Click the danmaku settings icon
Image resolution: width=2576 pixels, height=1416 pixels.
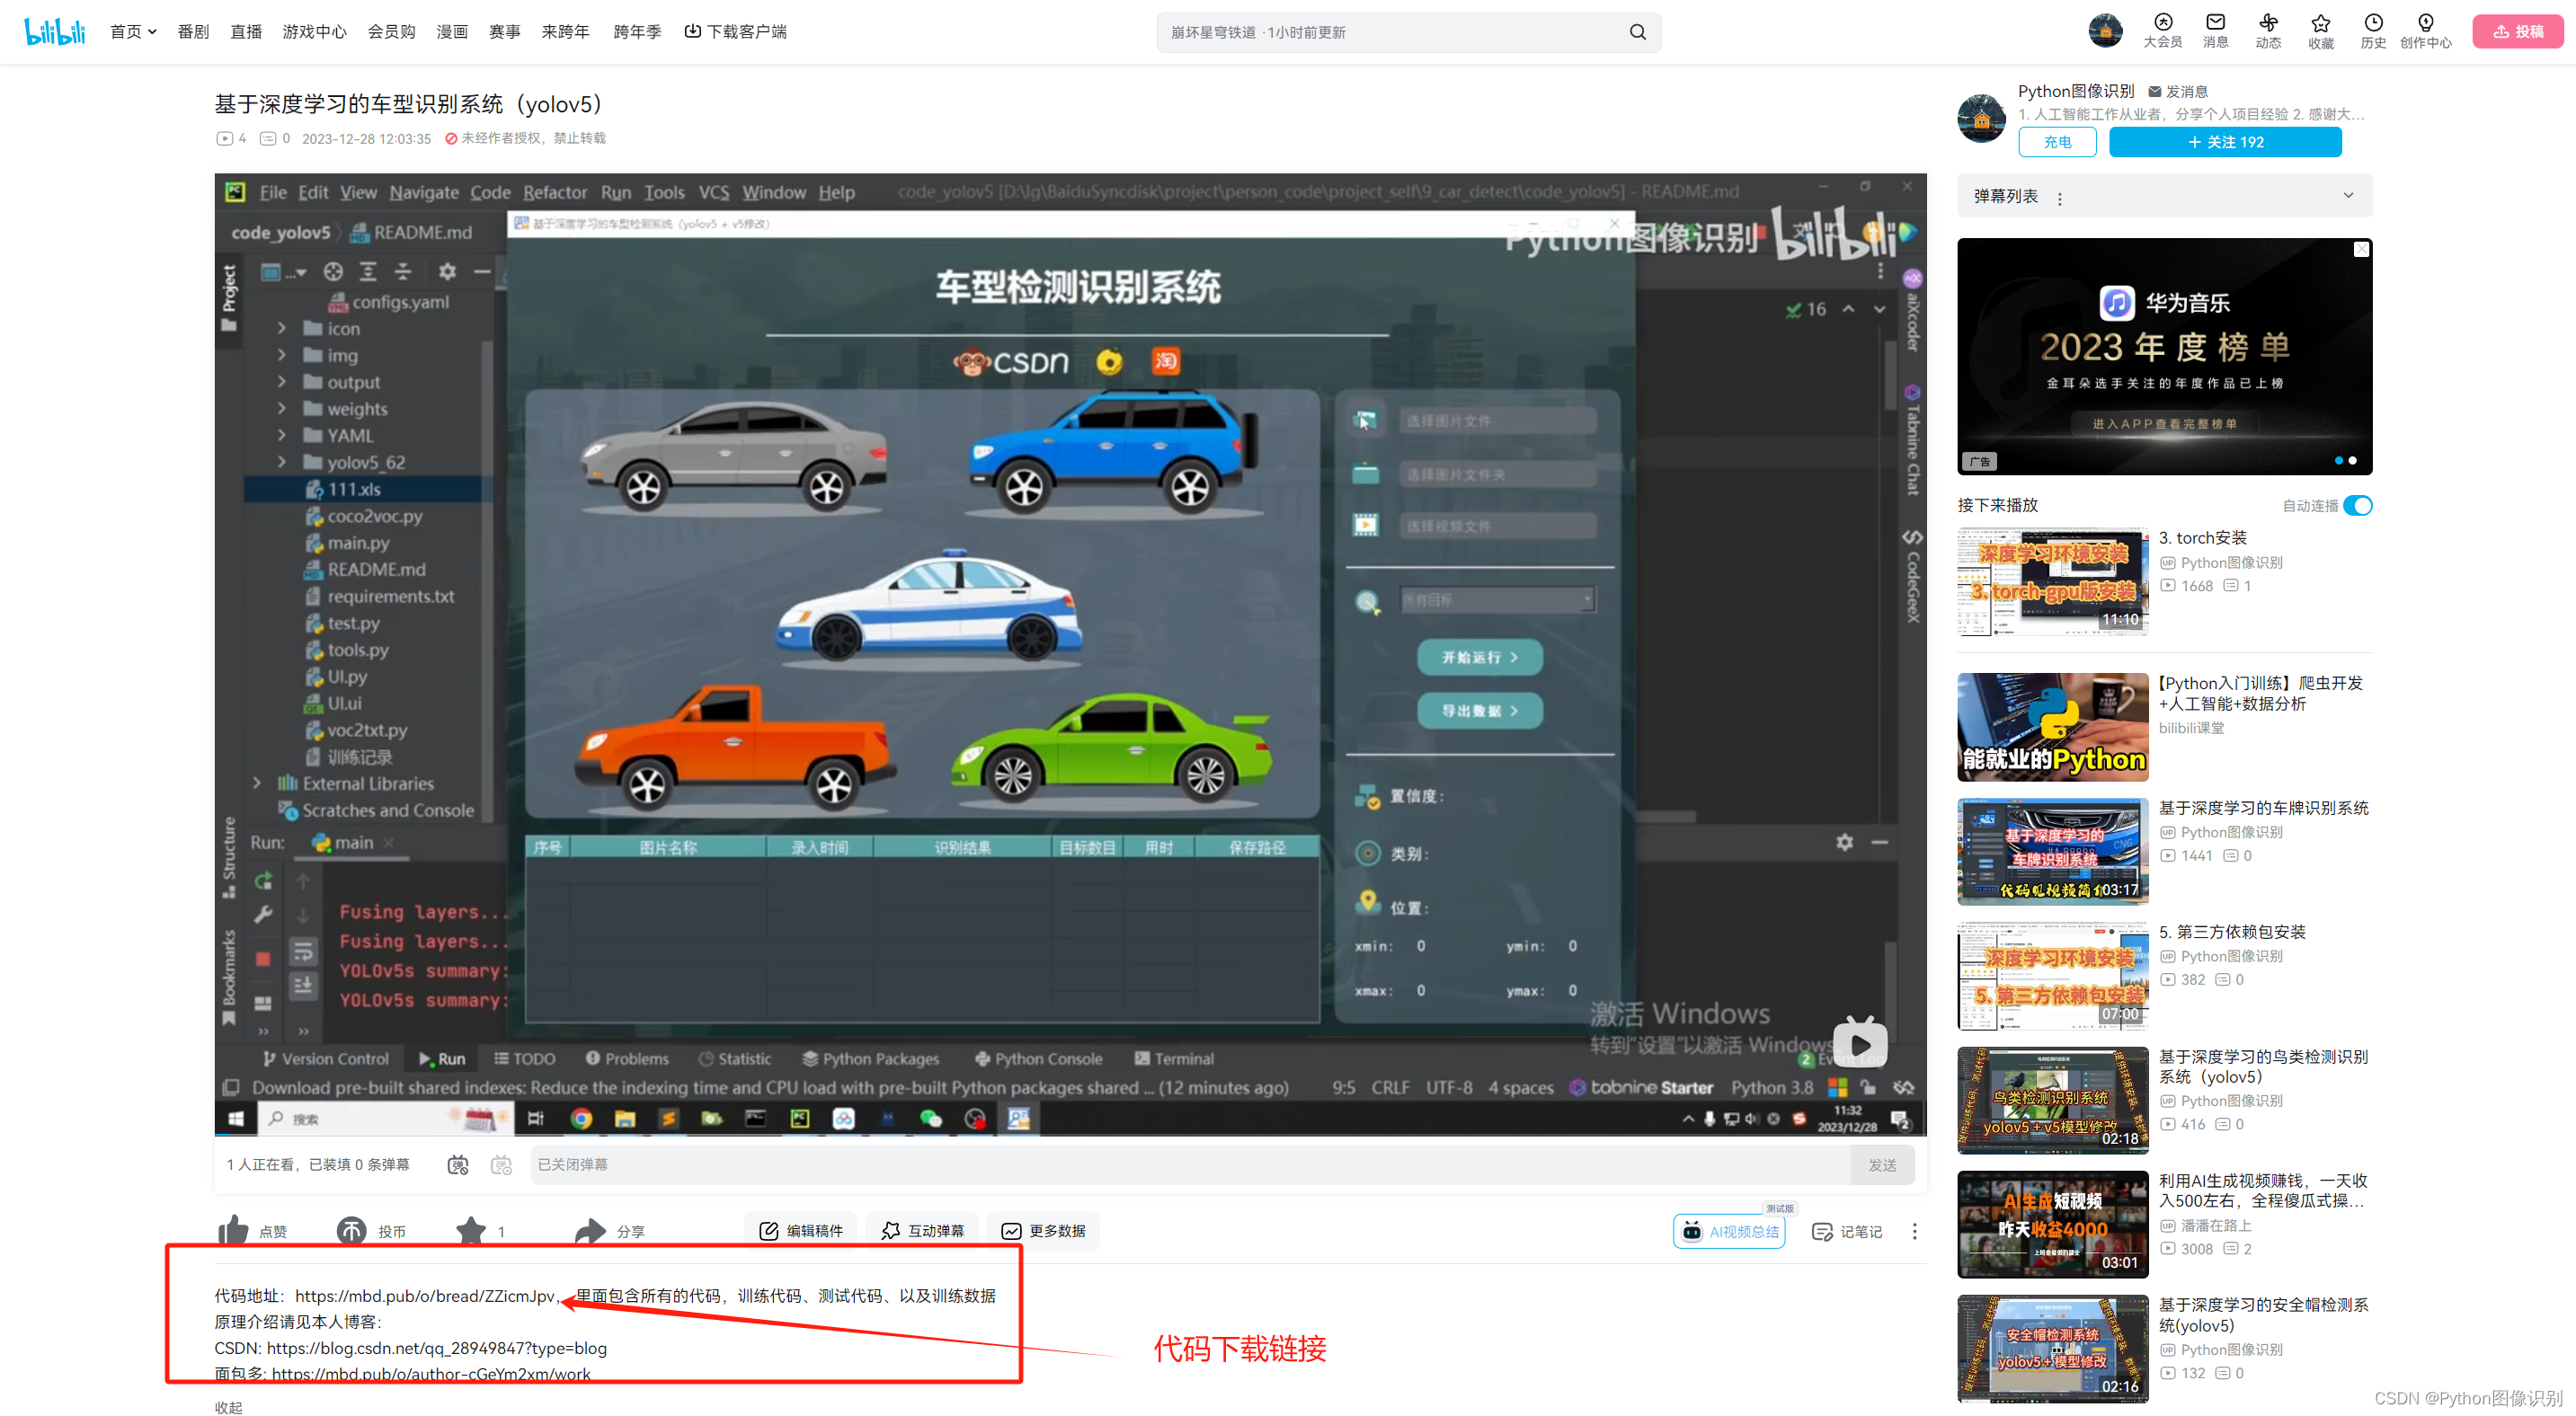[x=501, y=1164]
